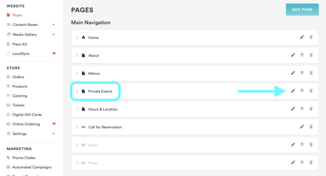Viewport: 326px width, 176px height.
Task: Edit Call for Reservation link pencil
Action: pyautogui.click(x=302, y=127)
